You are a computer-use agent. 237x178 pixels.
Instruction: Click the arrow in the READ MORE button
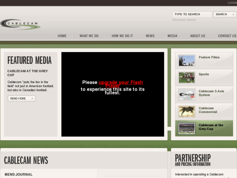32,98
